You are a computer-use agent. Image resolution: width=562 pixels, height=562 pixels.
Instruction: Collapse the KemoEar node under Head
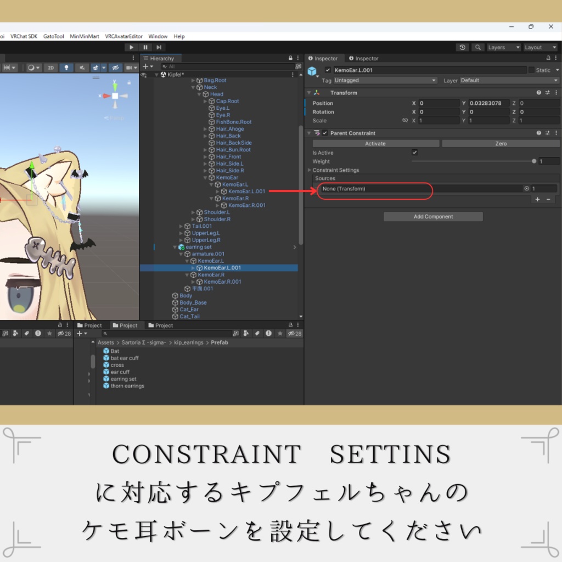coord(205,178)
